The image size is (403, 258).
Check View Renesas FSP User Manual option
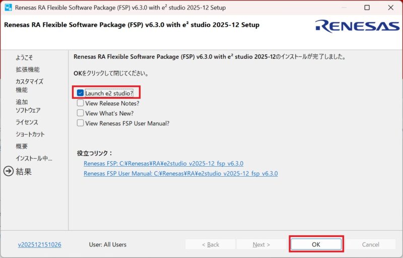[80, 123]
